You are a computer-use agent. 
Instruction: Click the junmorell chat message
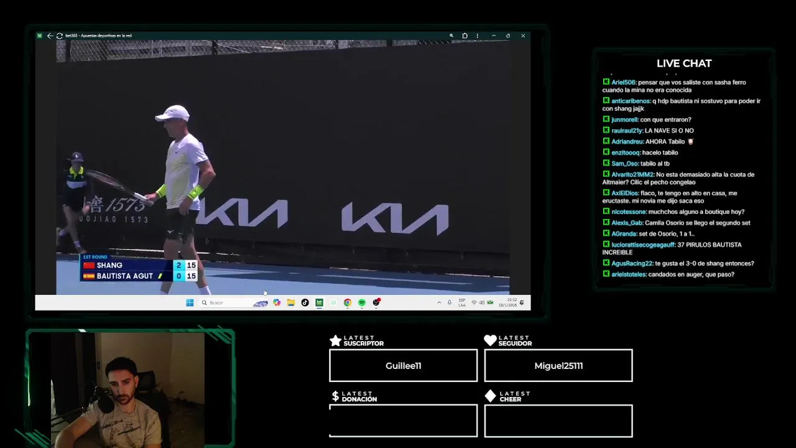[647, 119]
